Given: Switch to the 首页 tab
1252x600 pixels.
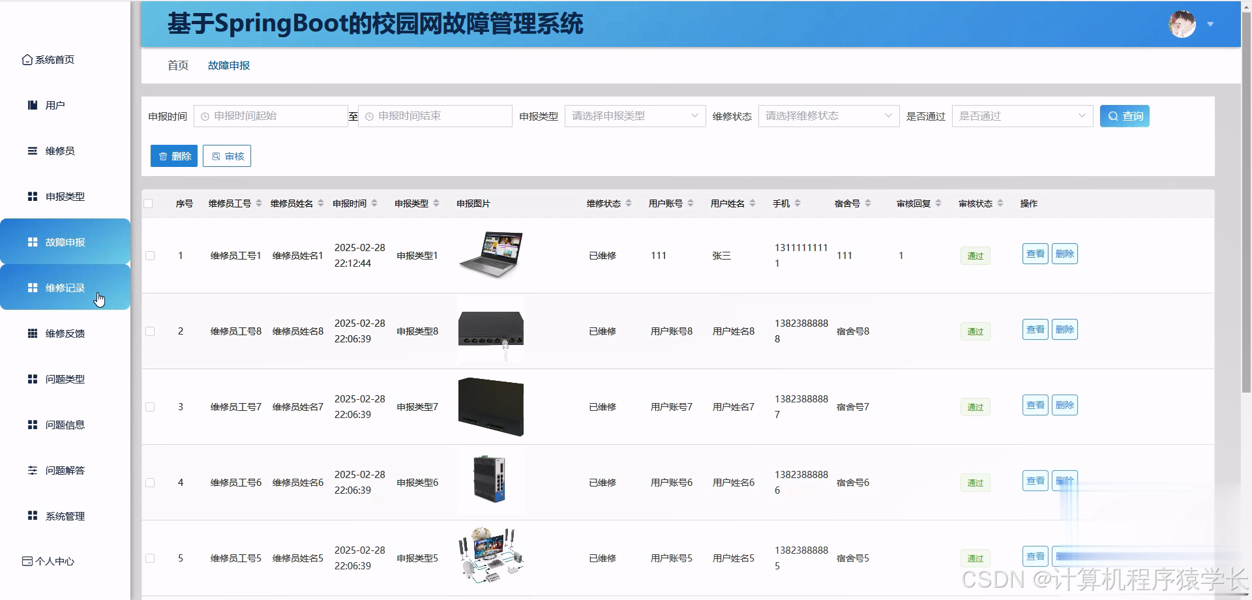Looking at the screenshot, I should click(177, 65).
